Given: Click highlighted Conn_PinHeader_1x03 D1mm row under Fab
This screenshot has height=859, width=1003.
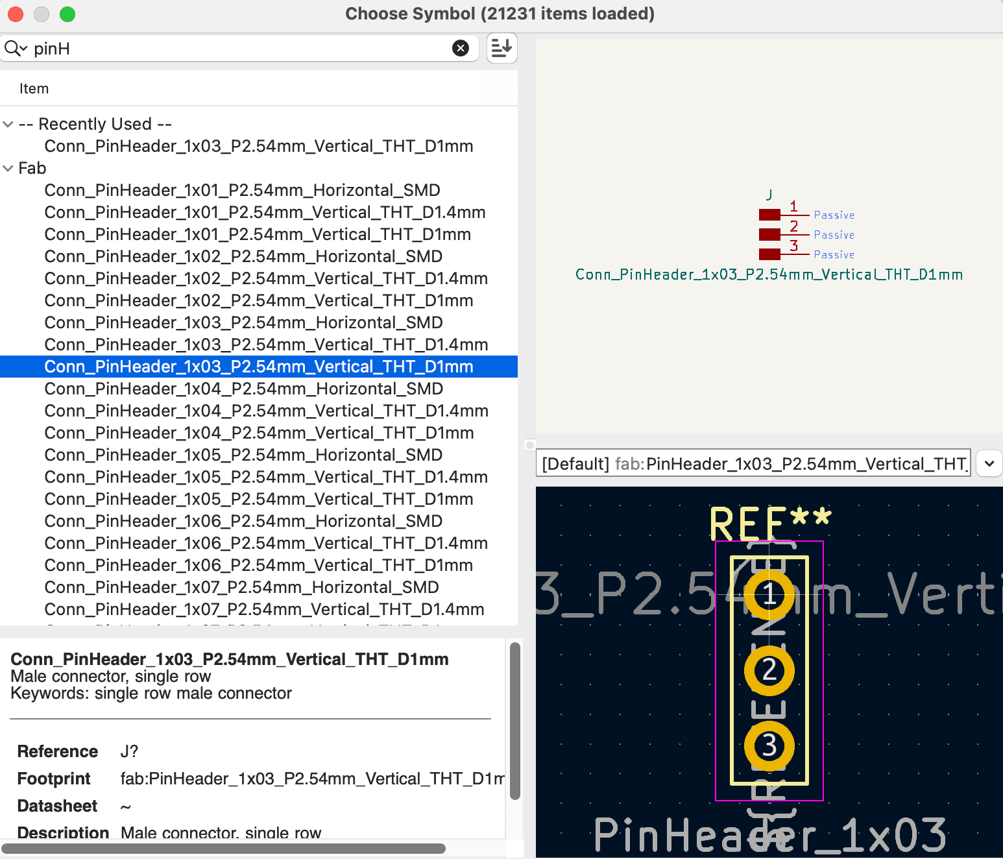Looking at the screenshot, I should click(x=259, y=367).
